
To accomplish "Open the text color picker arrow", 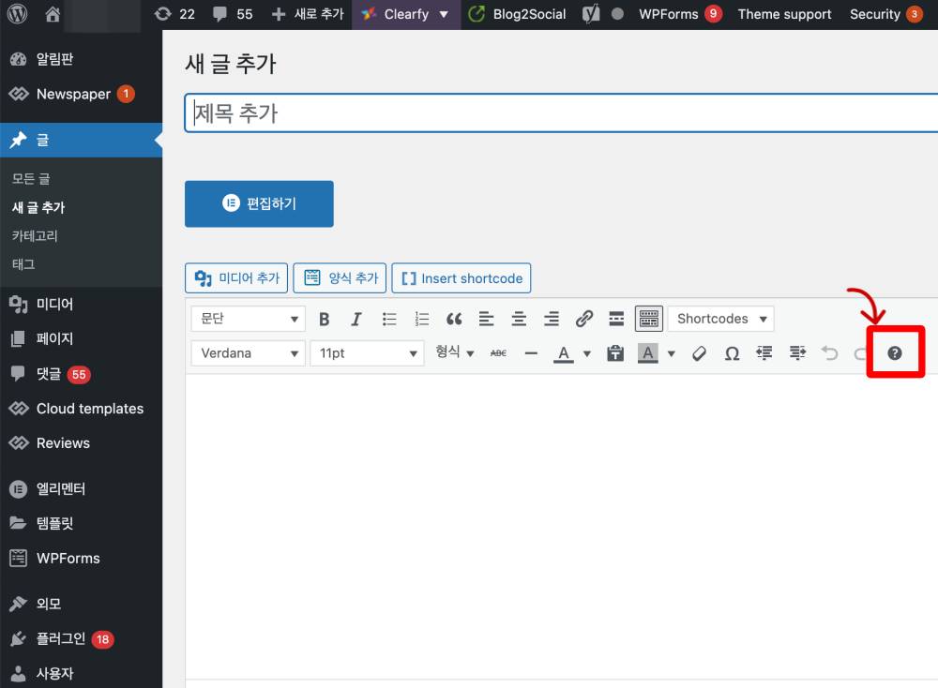I will [587, 353].
